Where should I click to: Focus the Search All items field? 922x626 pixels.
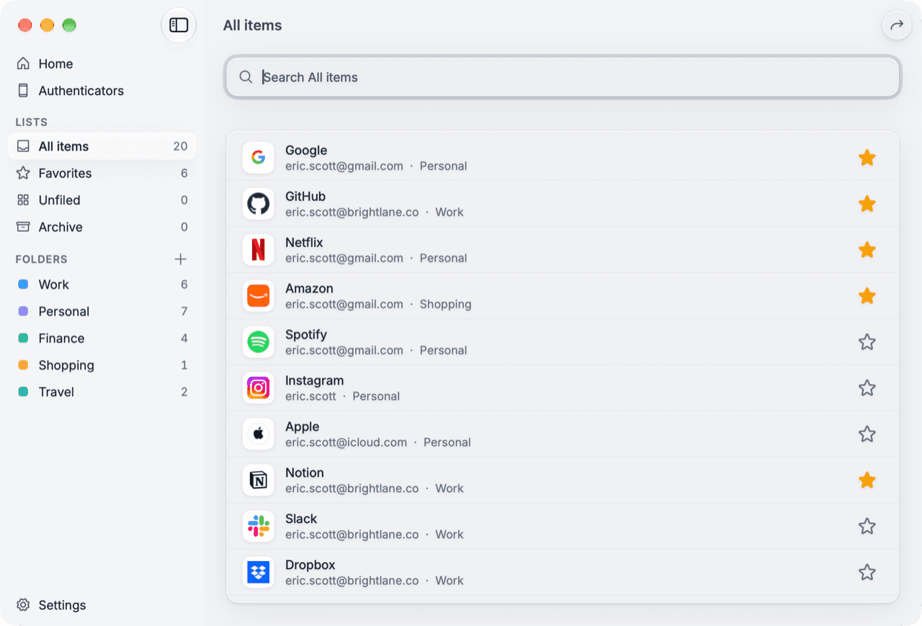(x=563, y=77)
